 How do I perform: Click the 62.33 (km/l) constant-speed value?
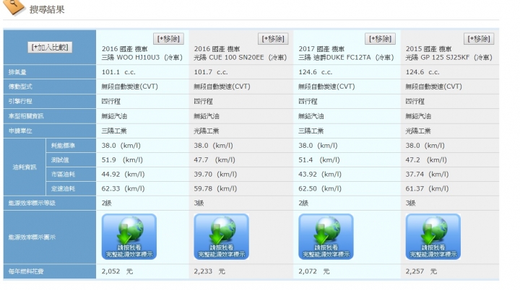point(123,188)
